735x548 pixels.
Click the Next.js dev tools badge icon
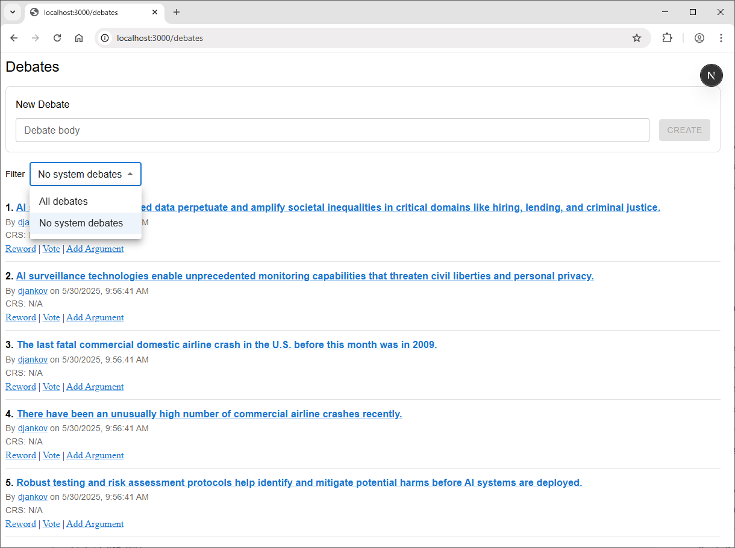coord(711,75)
